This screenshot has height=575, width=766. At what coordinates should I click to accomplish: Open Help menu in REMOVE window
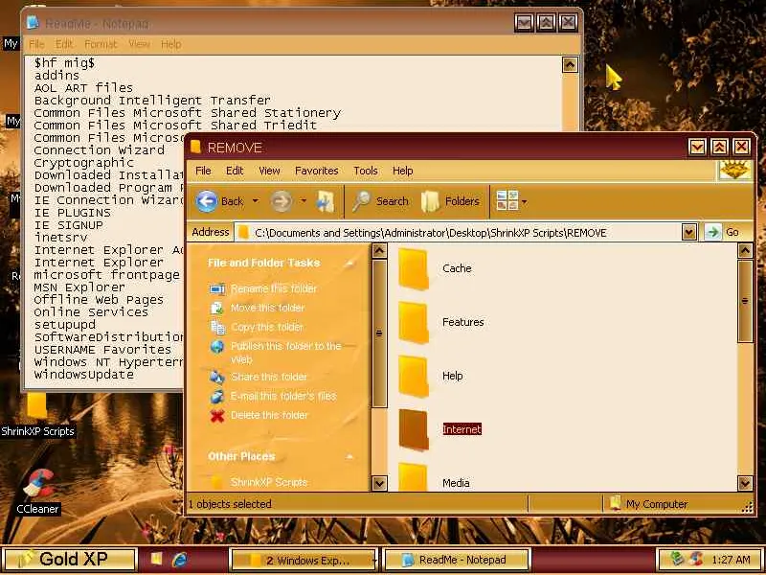tap(402, 171)
